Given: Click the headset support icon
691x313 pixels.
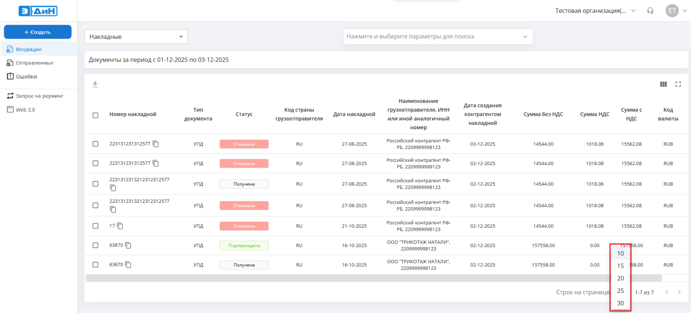Looking at the screenshot, I should [650, 11].
